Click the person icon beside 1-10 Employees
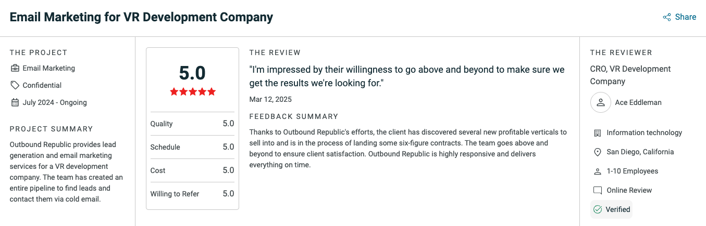This screenshot has width=706, height=226. 598,171
